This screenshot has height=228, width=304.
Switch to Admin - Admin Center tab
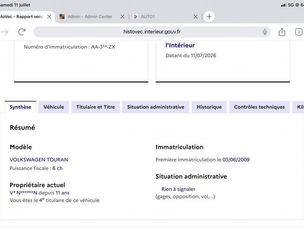coord(90,16)
